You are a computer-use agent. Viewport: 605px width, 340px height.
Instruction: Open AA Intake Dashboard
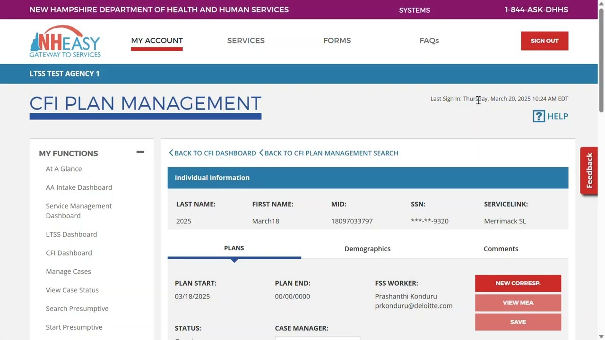[79, 187]
